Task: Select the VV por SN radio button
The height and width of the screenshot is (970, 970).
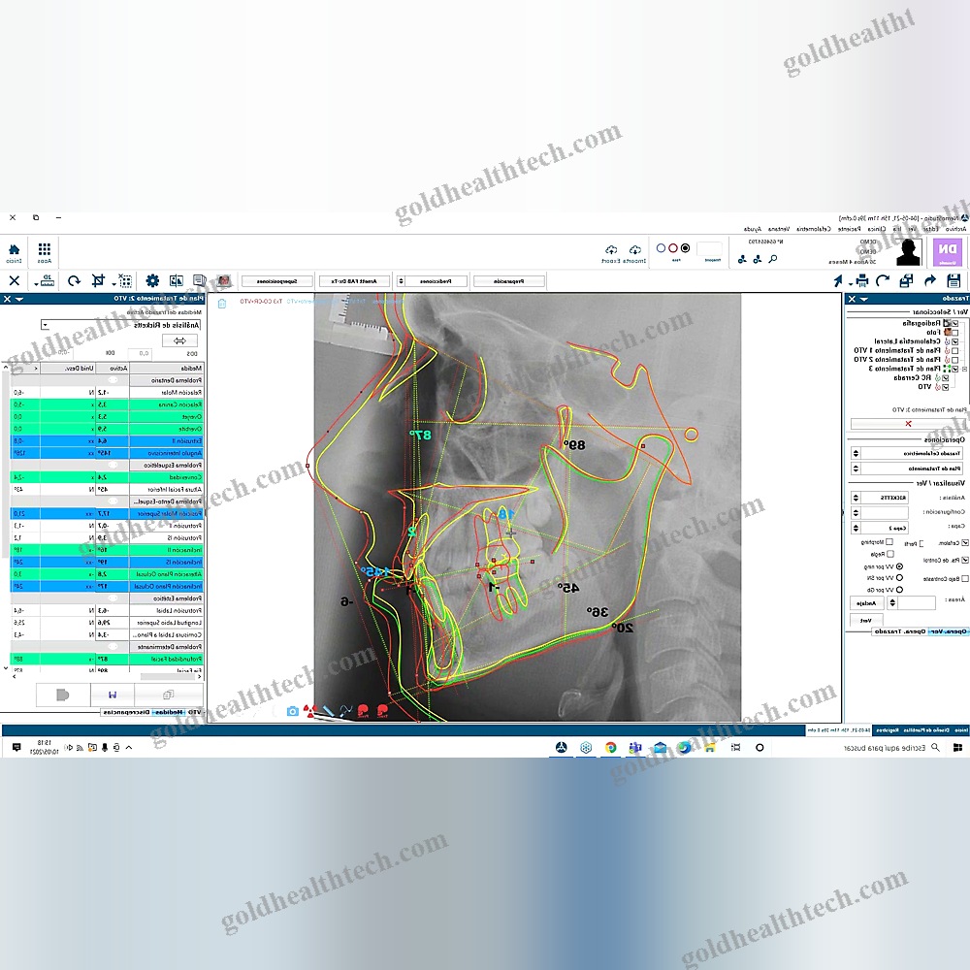Action: tap(899, 578)
